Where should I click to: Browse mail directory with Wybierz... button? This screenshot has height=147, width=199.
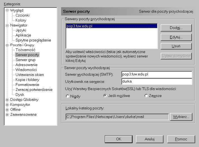click(x=181, y=117)
